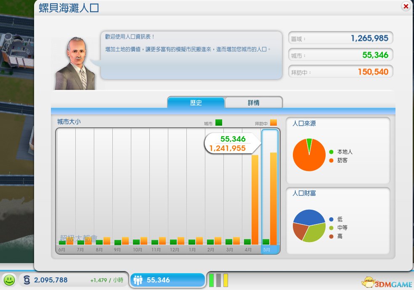Click the 人口來源 panel heading

click(x=304, y=124)
